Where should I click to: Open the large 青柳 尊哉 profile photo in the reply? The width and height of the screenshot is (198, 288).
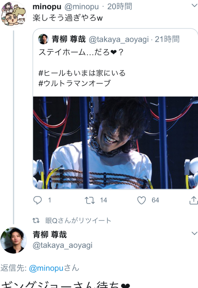(x=14, y=240)
